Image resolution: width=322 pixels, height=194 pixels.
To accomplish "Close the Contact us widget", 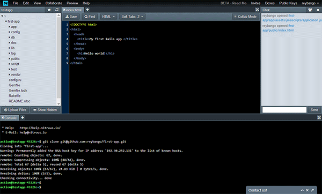I will pyautogui.click(x=307, y=190).
